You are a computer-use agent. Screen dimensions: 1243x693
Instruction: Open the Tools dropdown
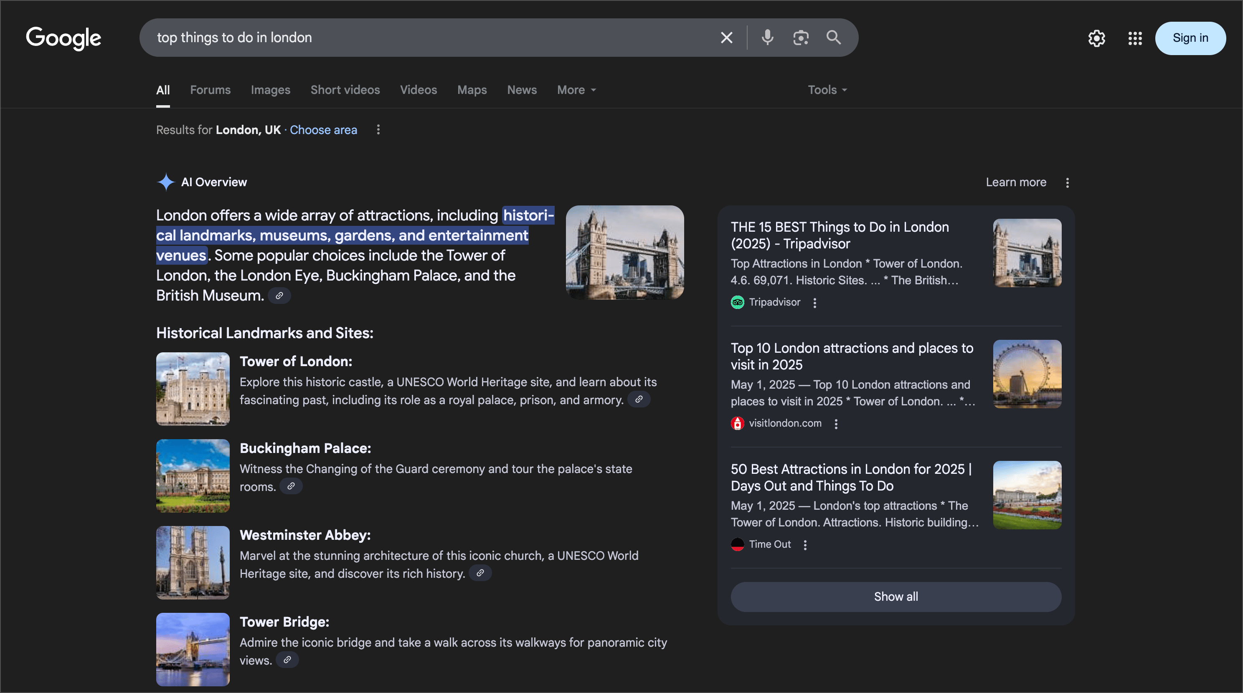[x=827, y=90]
